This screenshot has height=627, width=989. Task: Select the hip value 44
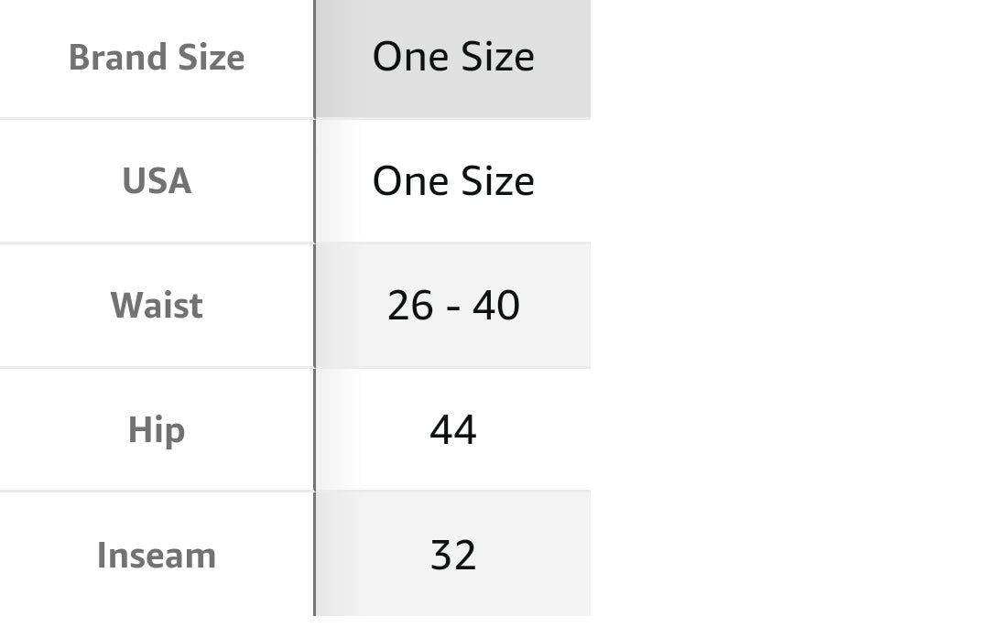pyautogui.click(x=453, y=430)
